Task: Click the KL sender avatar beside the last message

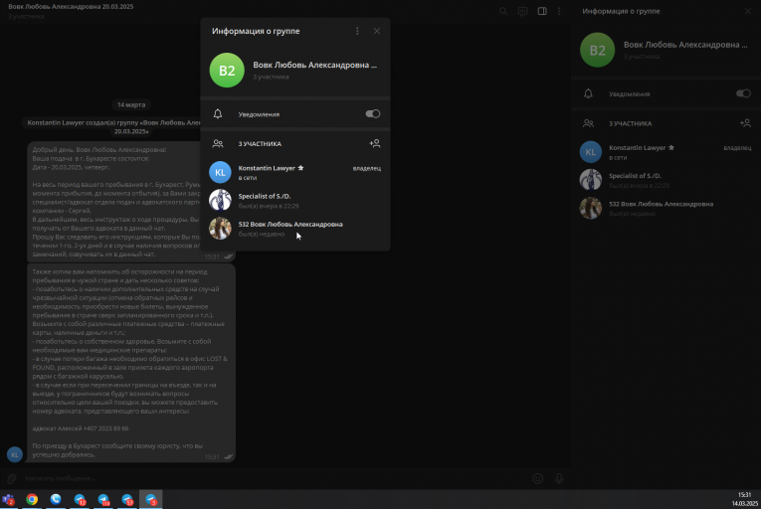Action: coord(15,454)
